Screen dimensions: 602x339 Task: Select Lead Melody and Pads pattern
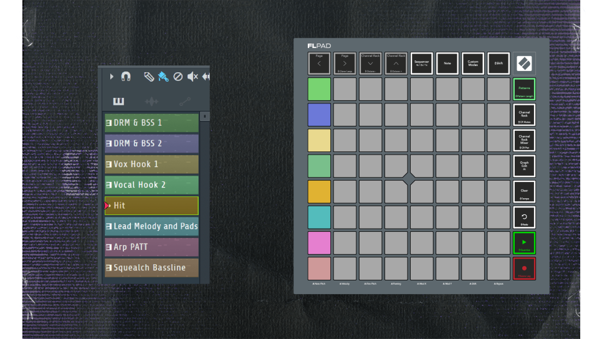tap(151, 226)
